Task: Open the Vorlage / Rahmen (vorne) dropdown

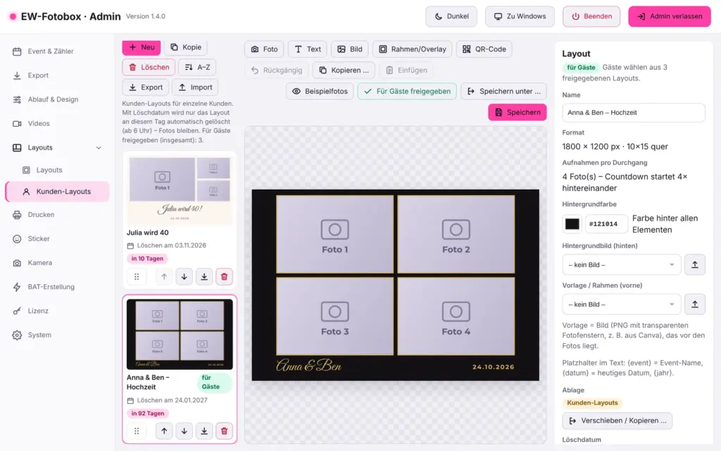Action: pos(621,304)
